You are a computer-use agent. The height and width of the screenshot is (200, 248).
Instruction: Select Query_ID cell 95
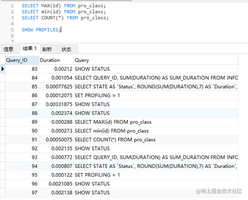[22, 175]
